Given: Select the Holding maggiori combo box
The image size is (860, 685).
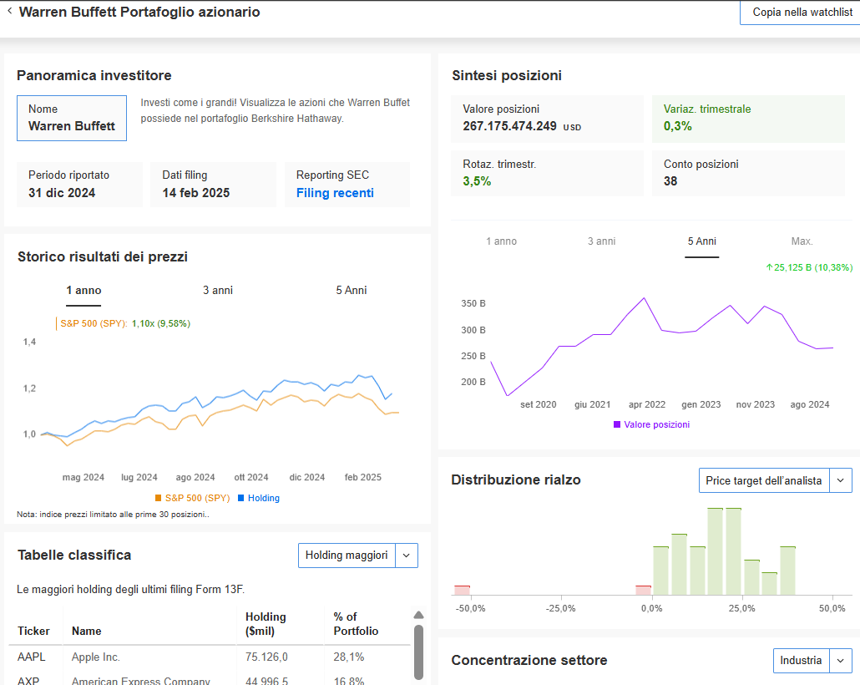Looking at the screenshot, I should click(x=358, y=556).
